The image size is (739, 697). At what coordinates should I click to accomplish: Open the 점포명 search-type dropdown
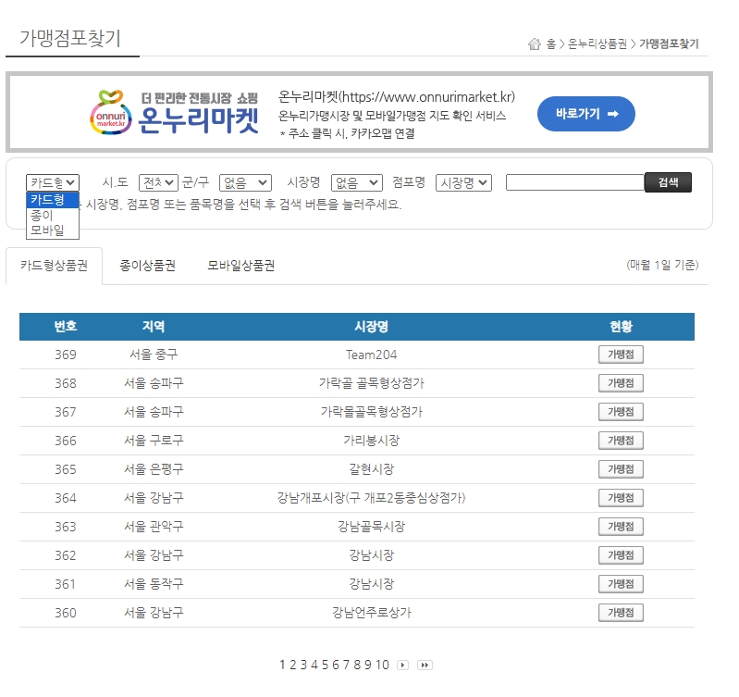click(463, 182)
